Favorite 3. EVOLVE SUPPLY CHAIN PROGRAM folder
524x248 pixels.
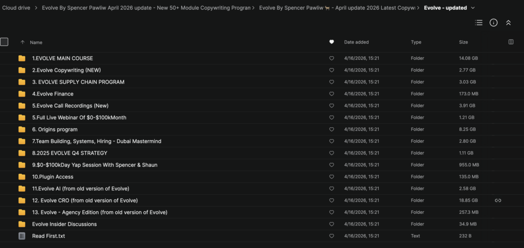coord(332,82)
